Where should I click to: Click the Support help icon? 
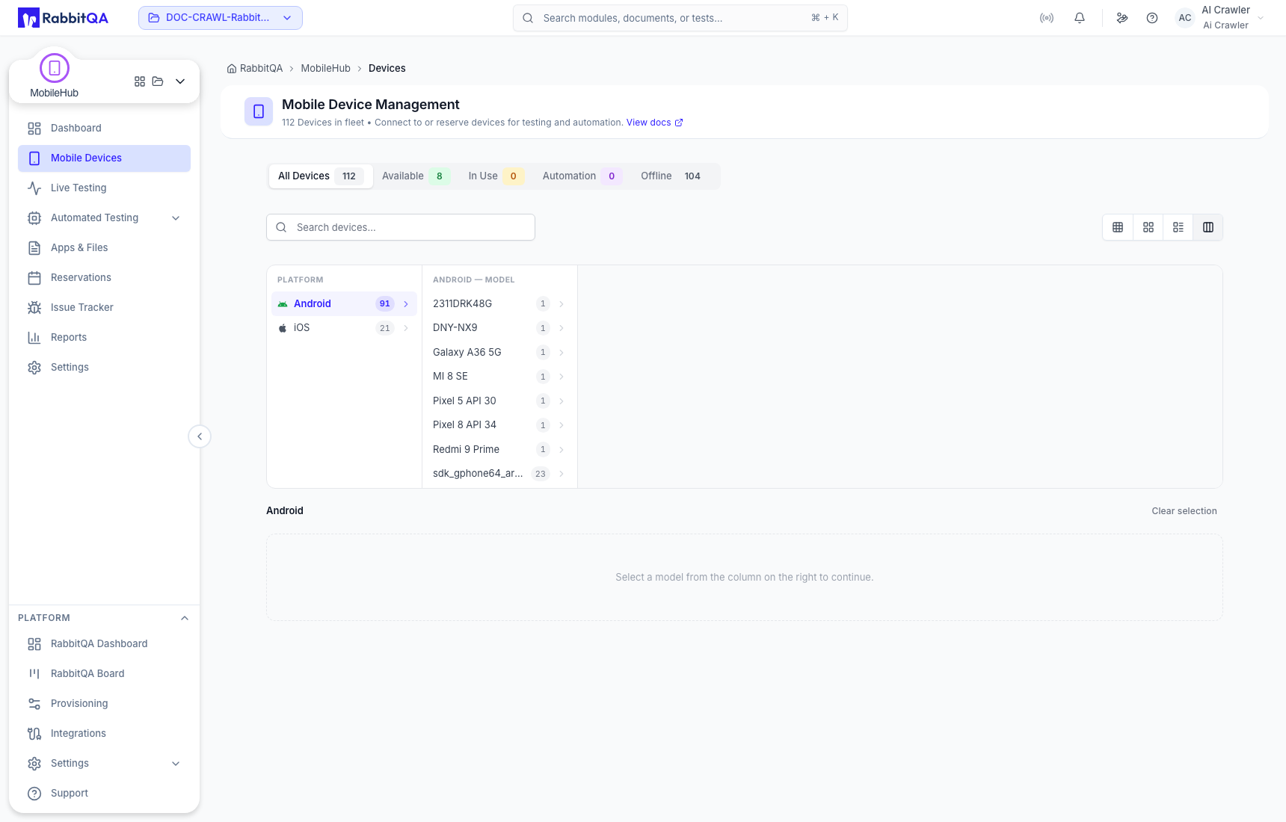(34, 794)
